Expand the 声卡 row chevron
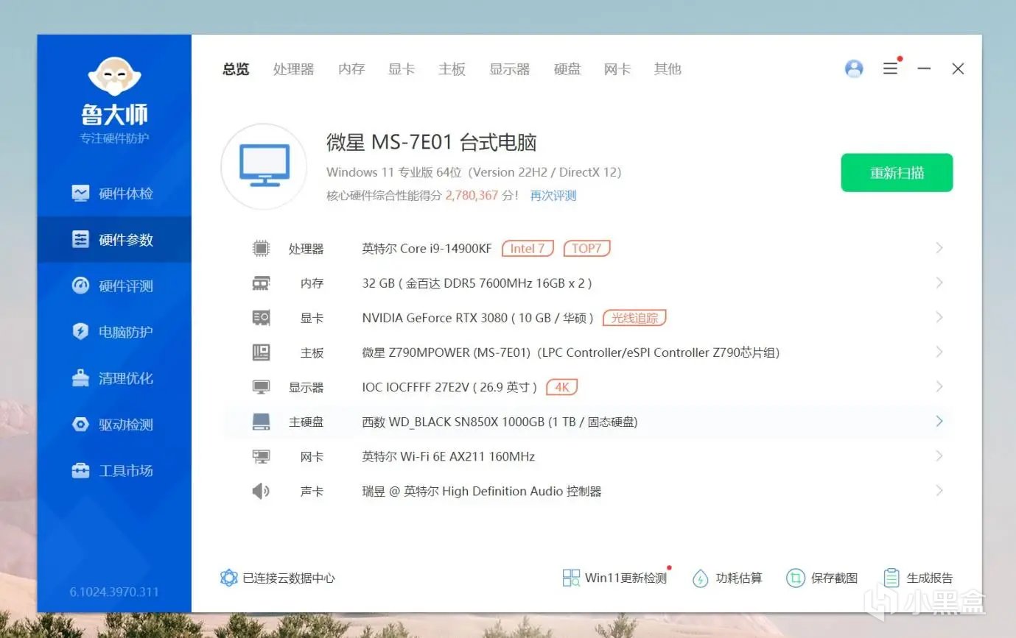Screen dimensions: 1016x638 (939, 490)
